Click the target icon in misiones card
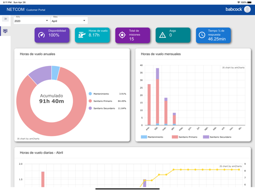Image resolution: width=255 pixels, height=191 pixels. coord(122,35)
